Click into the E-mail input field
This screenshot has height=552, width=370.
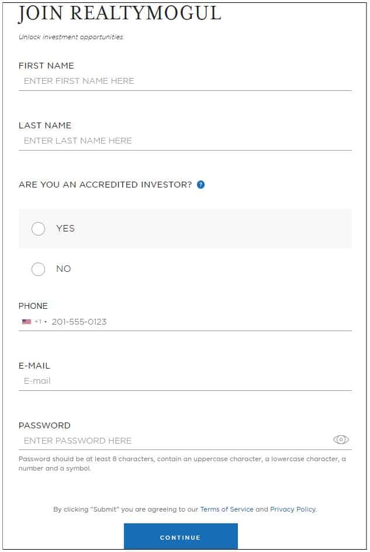tap(185, 381)
